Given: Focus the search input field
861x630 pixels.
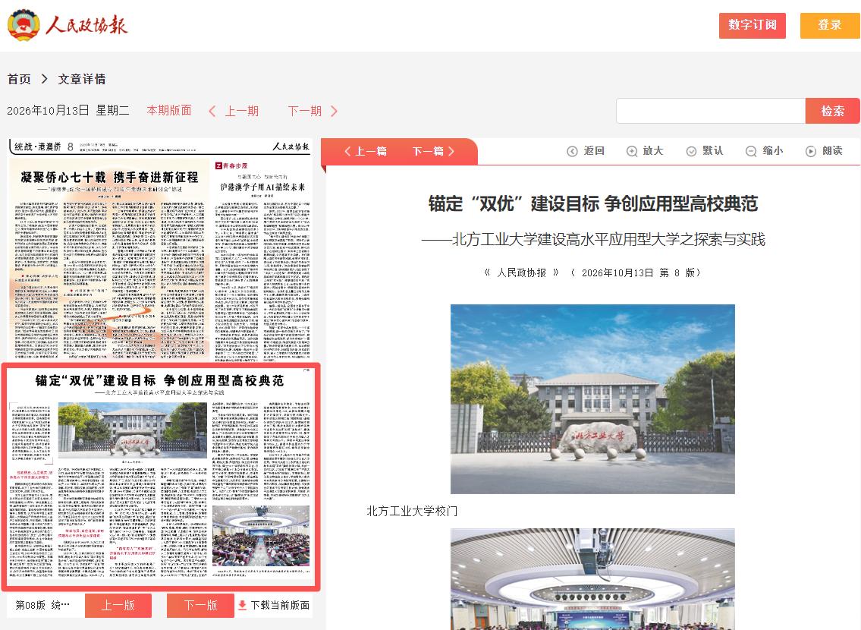Looking at the screenshot, I should (x=711, y=111).
